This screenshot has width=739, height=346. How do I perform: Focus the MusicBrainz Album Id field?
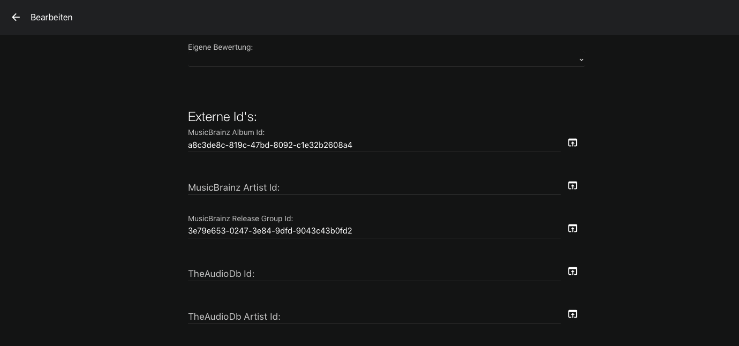click(x=374, y=145)
